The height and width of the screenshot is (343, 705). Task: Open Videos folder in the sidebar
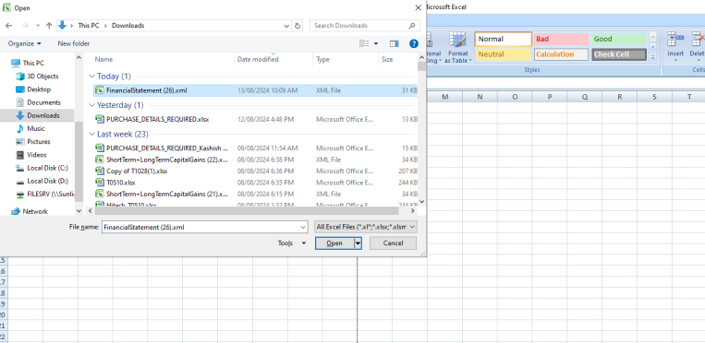click(36, 155)
